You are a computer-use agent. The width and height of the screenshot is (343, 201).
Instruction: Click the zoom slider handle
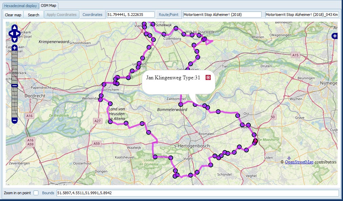15,86
